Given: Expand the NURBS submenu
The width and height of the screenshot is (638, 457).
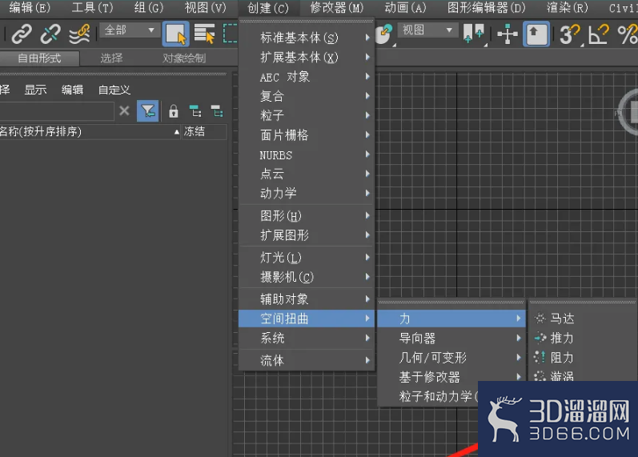Looking at the screenshot, I should click(x=307, y=154).
